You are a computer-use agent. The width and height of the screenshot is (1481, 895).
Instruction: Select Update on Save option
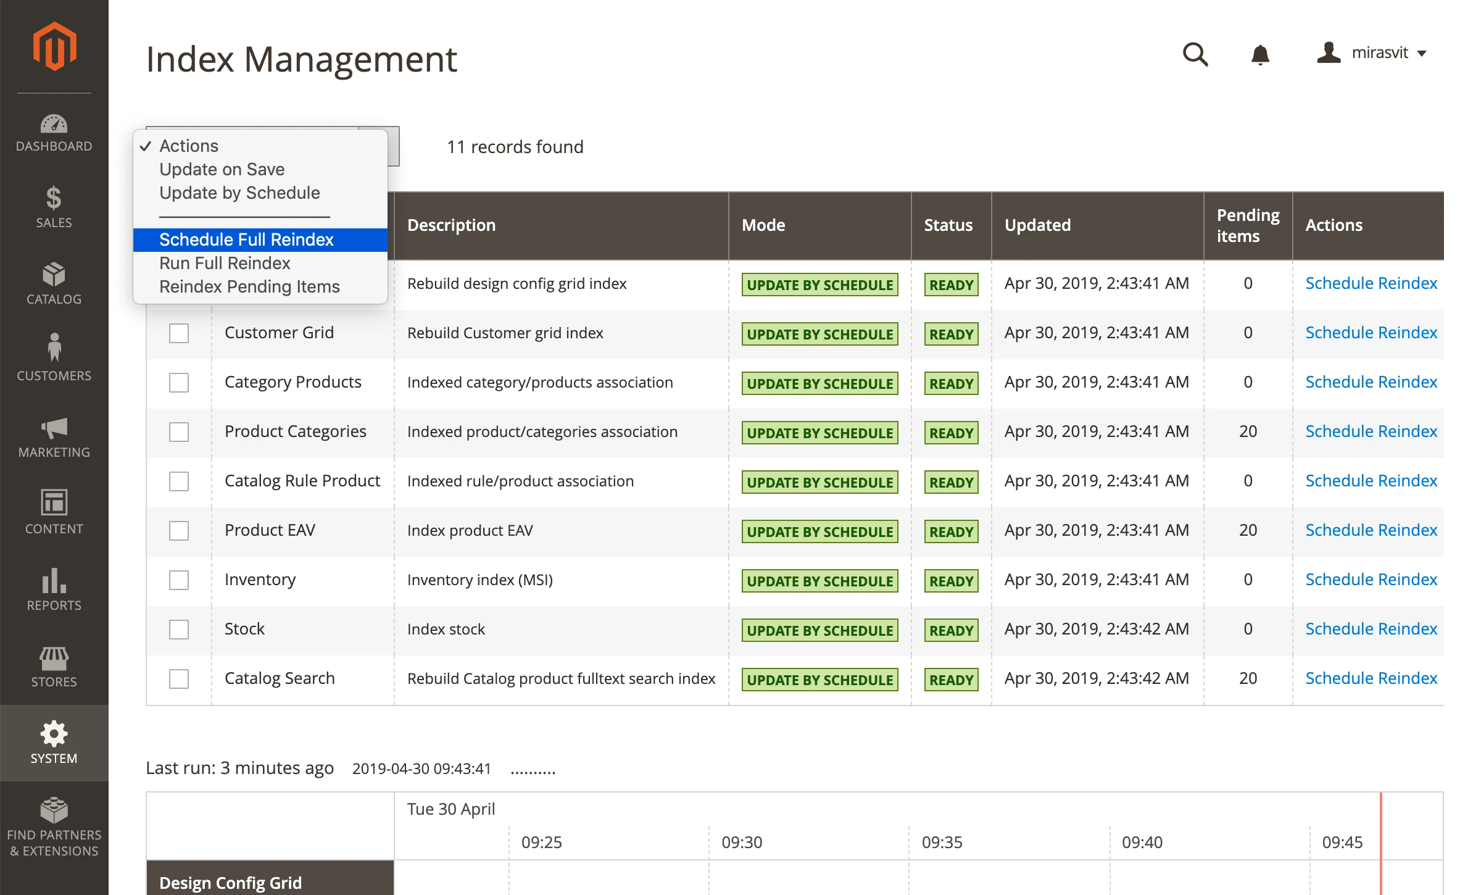tap(222, 169)
